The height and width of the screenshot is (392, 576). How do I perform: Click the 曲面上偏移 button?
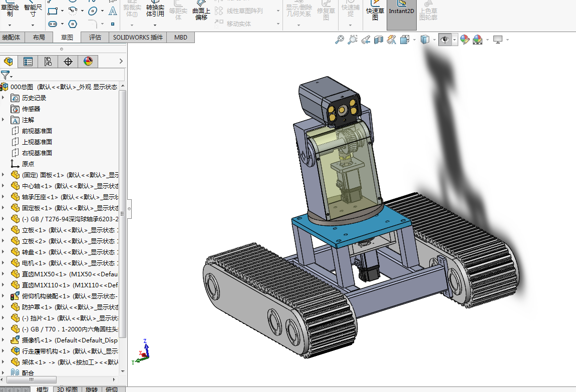[201, 12]
